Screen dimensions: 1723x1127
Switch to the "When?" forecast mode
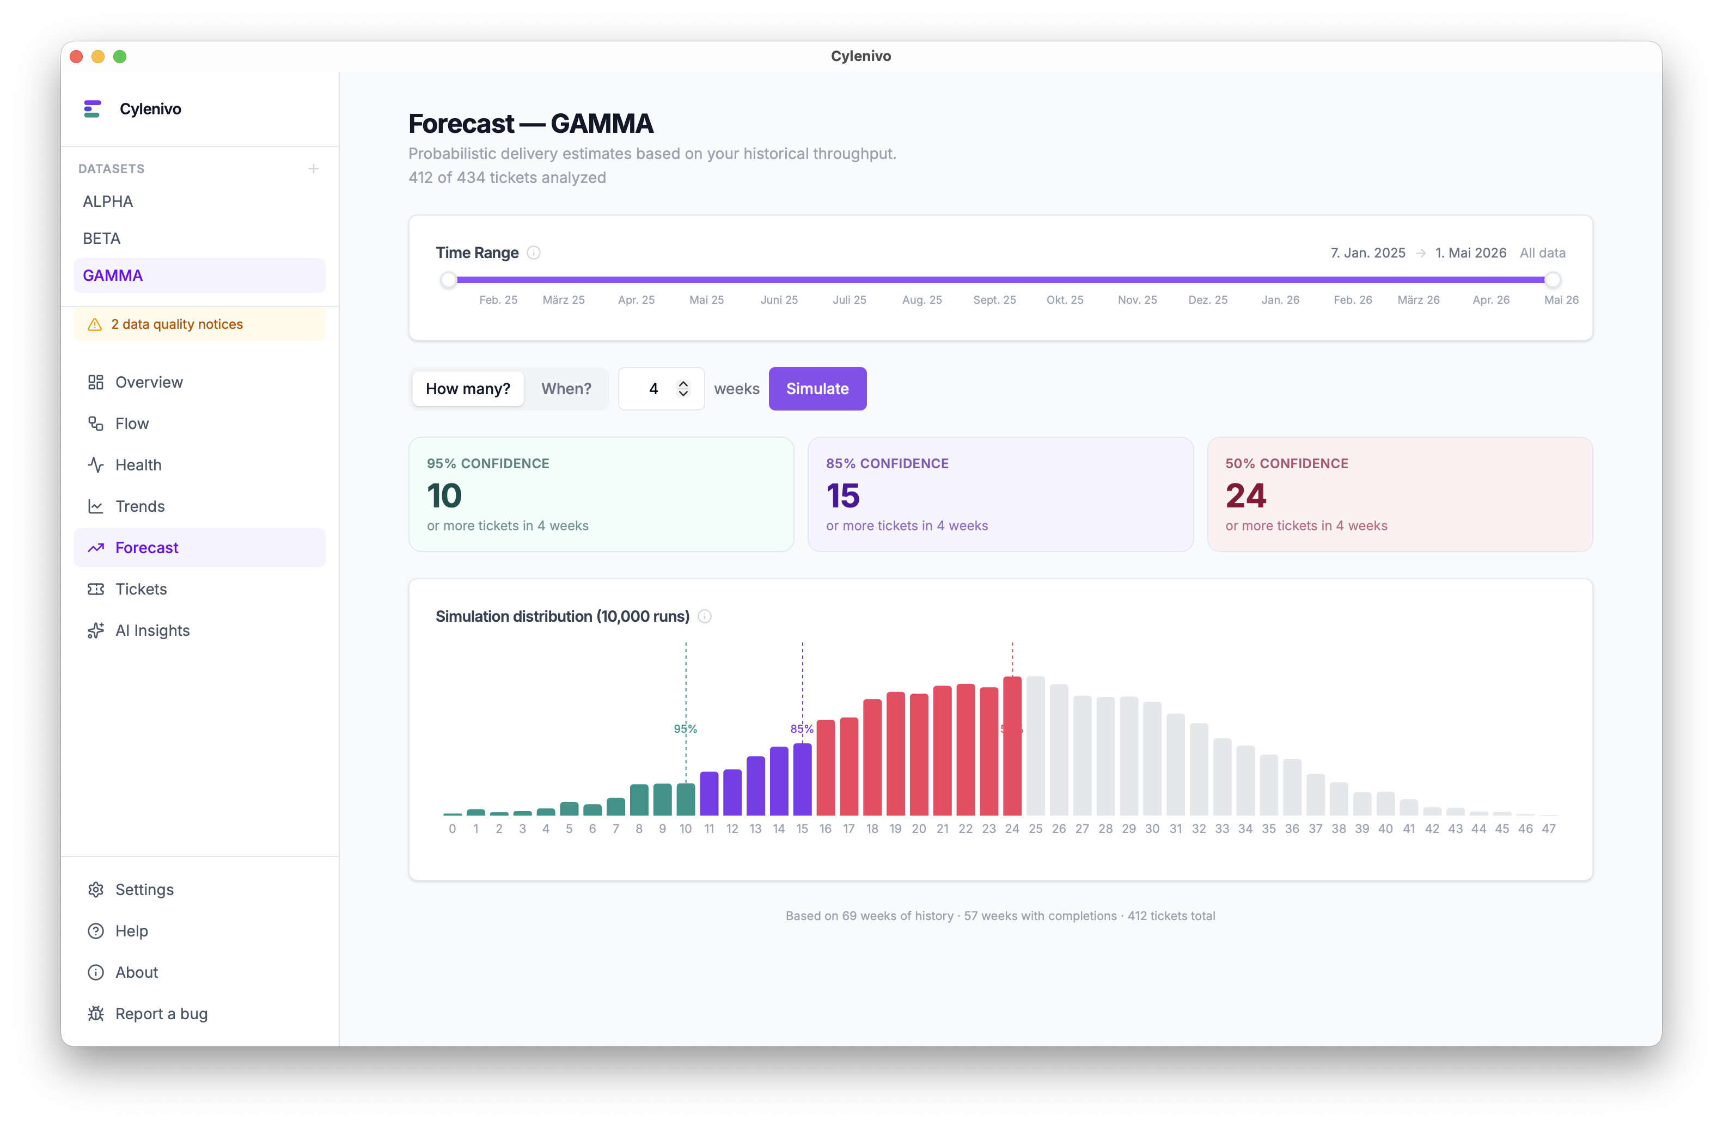(566, 389)
